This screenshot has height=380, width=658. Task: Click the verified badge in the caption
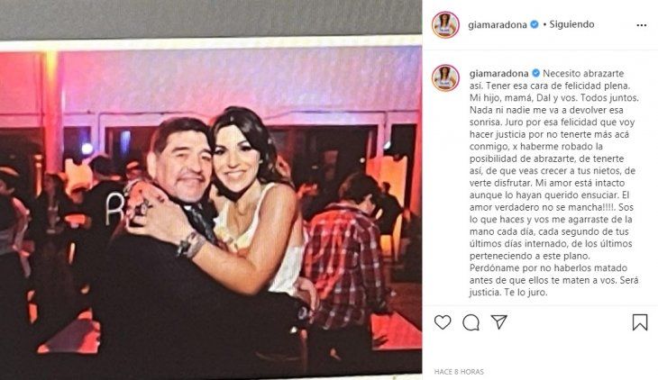pos(536,74)
